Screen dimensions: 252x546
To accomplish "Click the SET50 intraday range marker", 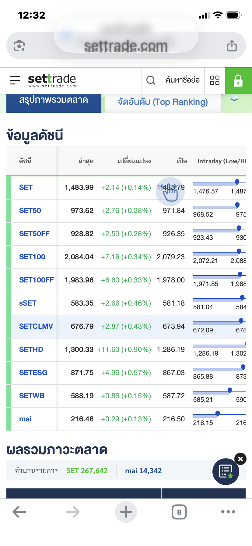I will tap(237, 205).
